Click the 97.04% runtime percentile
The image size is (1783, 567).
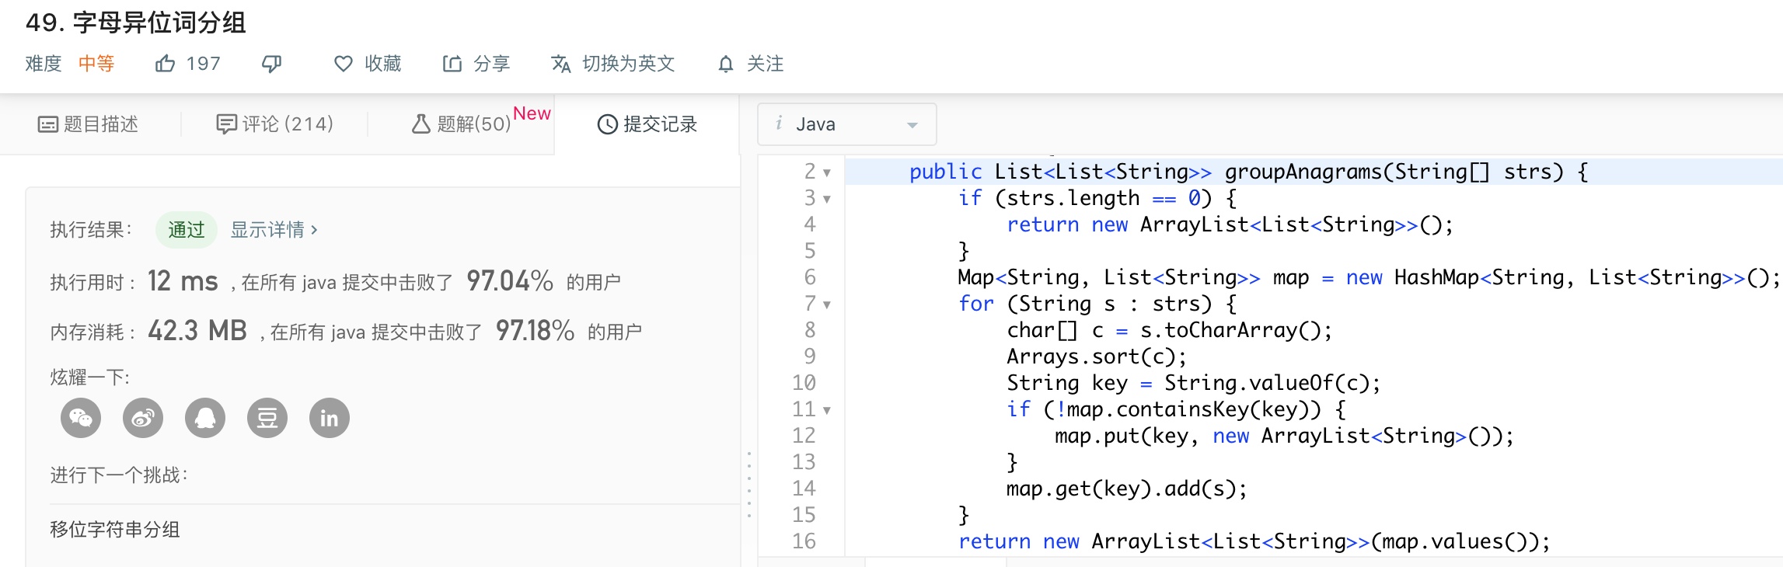[510, 281]
